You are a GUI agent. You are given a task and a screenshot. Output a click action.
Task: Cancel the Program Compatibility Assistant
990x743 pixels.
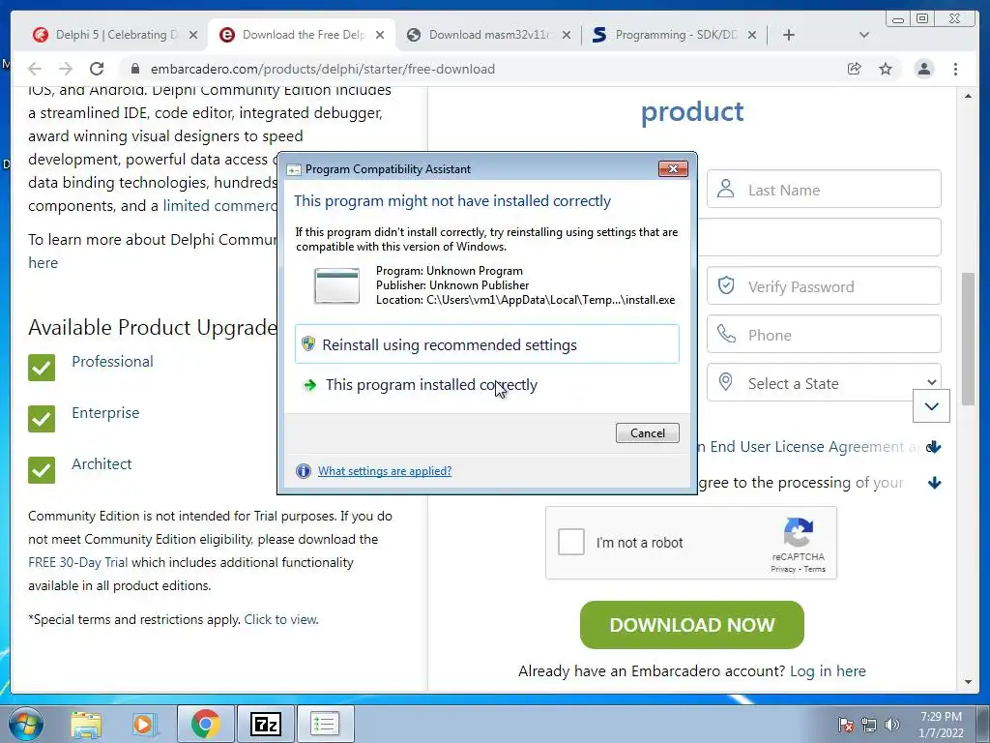(x=647, y=432)
